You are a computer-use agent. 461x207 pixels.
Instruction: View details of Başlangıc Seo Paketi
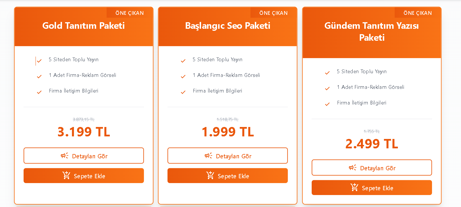[x=228, y=156]
